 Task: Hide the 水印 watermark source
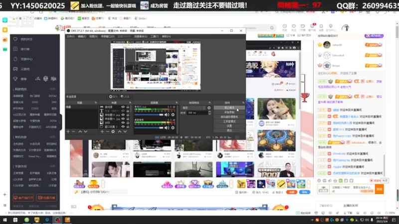pyautogui.click(x=123, y=122)
